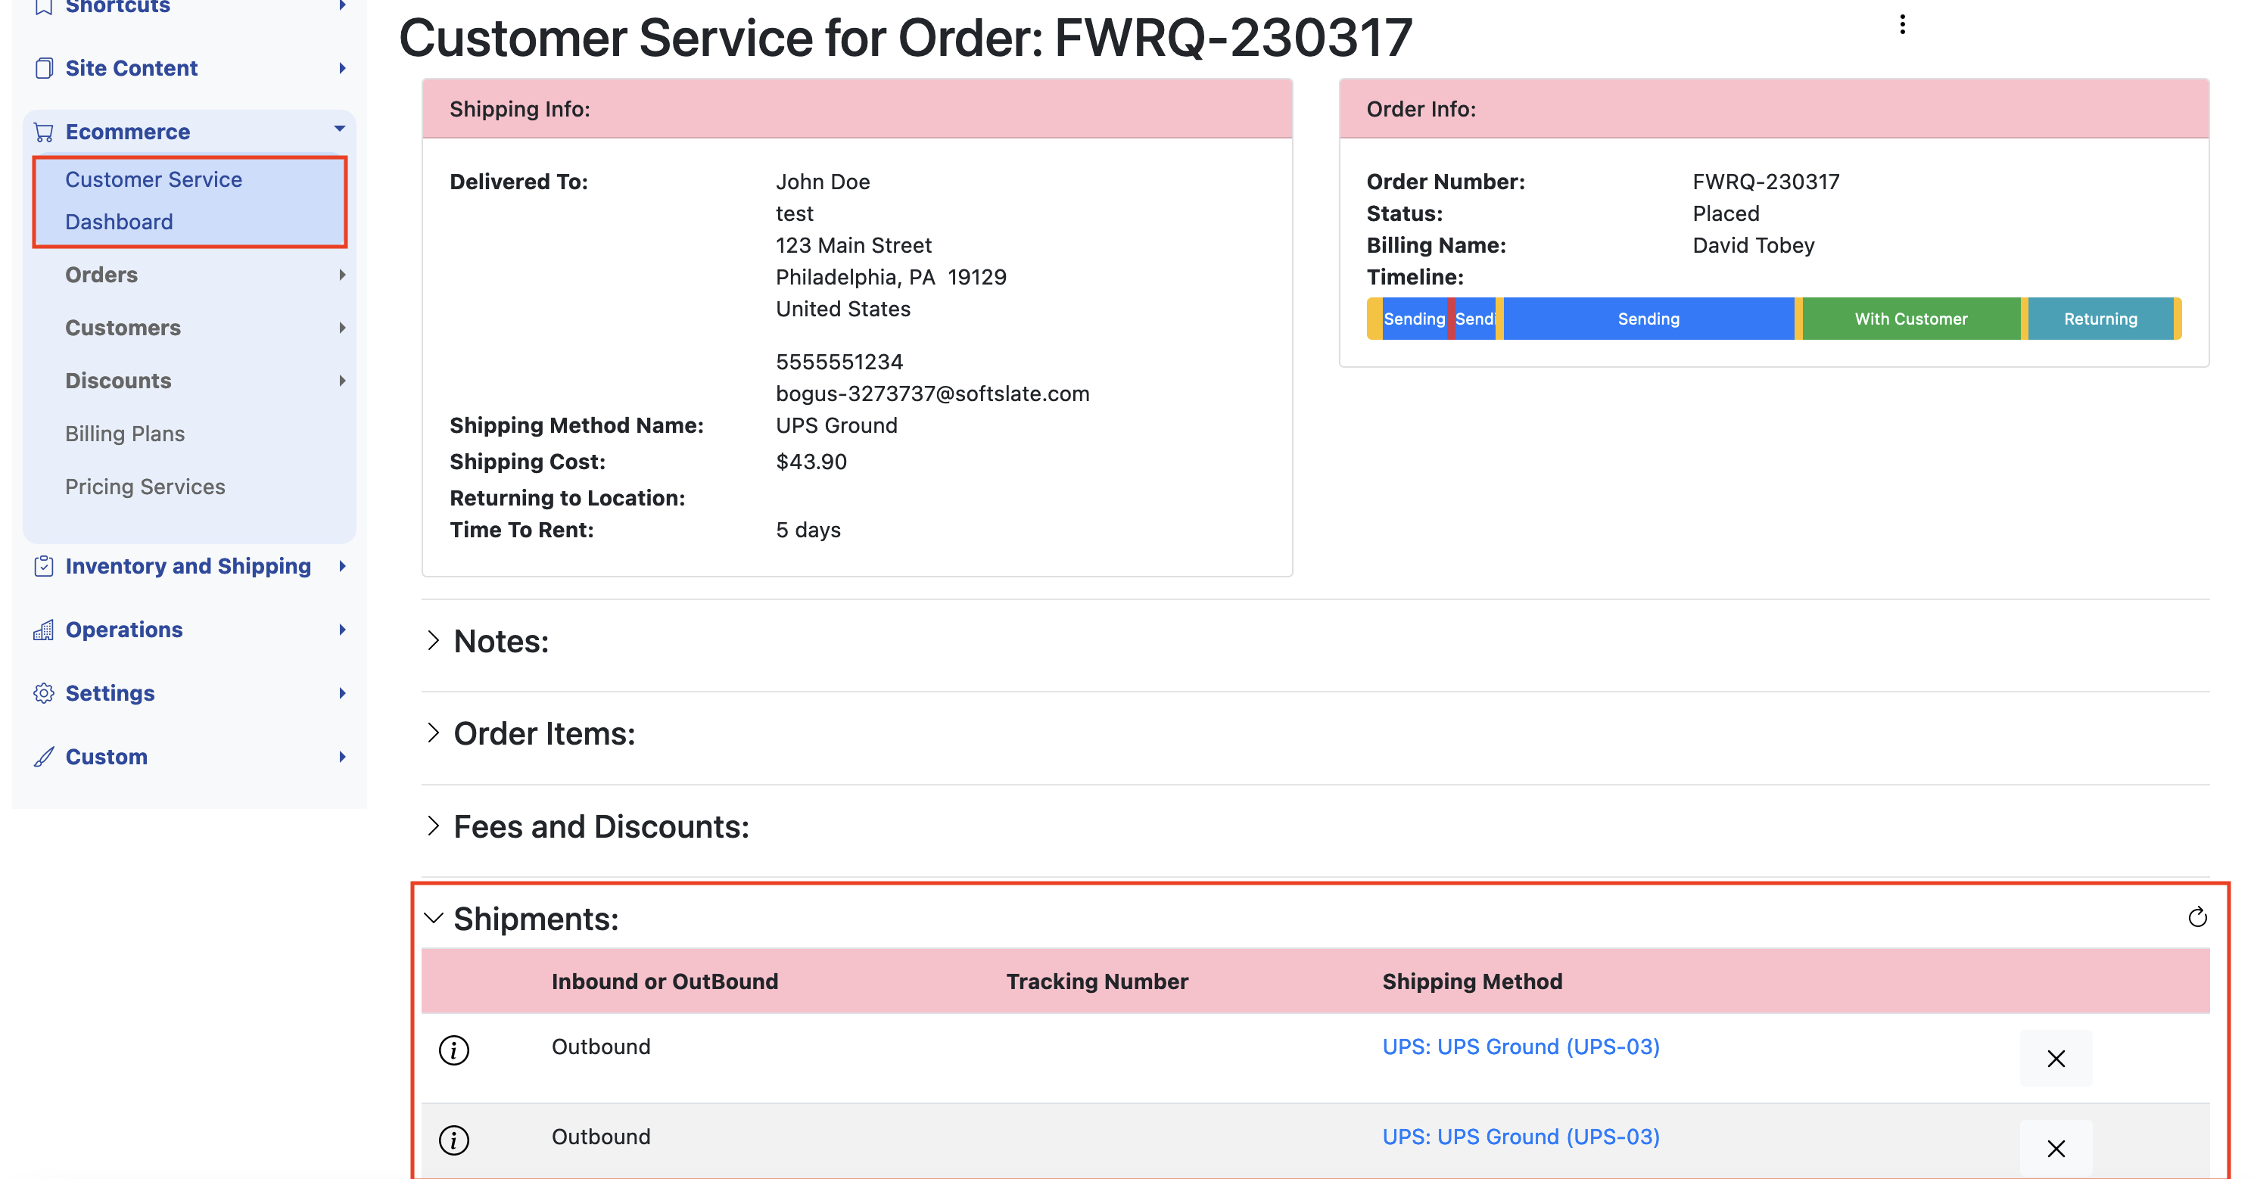Screen dimensions: 2254x1179
Task: Select the Site Content menu label
Action: pos(131,68)
